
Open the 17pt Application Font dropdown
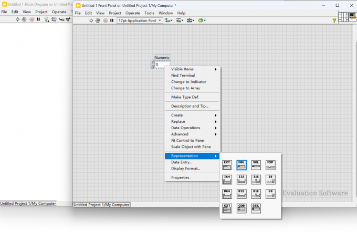point(140,20)
